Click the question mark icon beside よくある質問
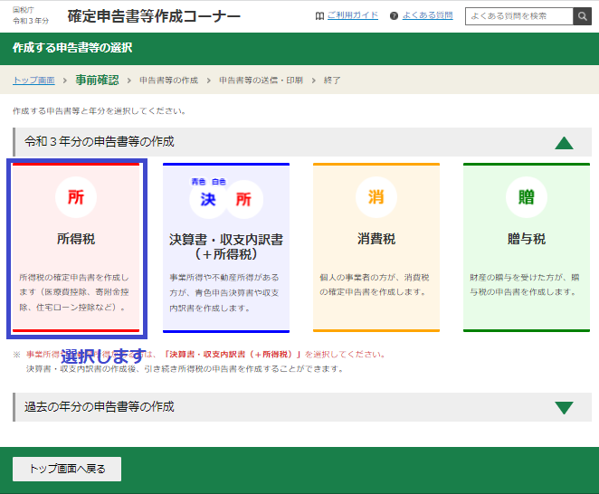The image size is (599, 494). pos(394,16)
